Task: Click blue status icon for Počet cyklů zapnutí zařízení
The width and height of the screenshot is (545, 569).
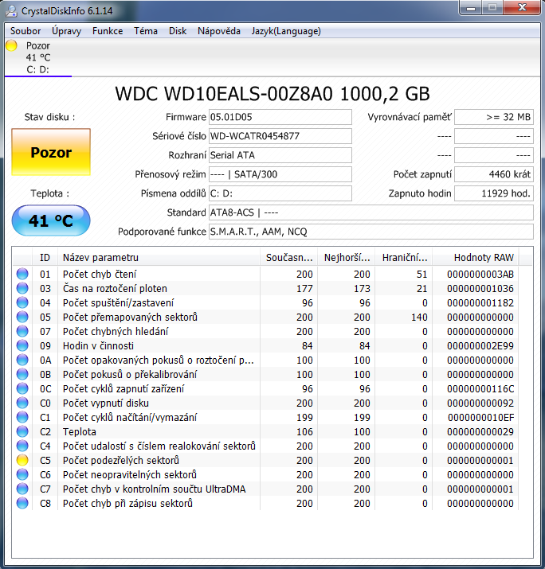Action: (x=22, y=388)
